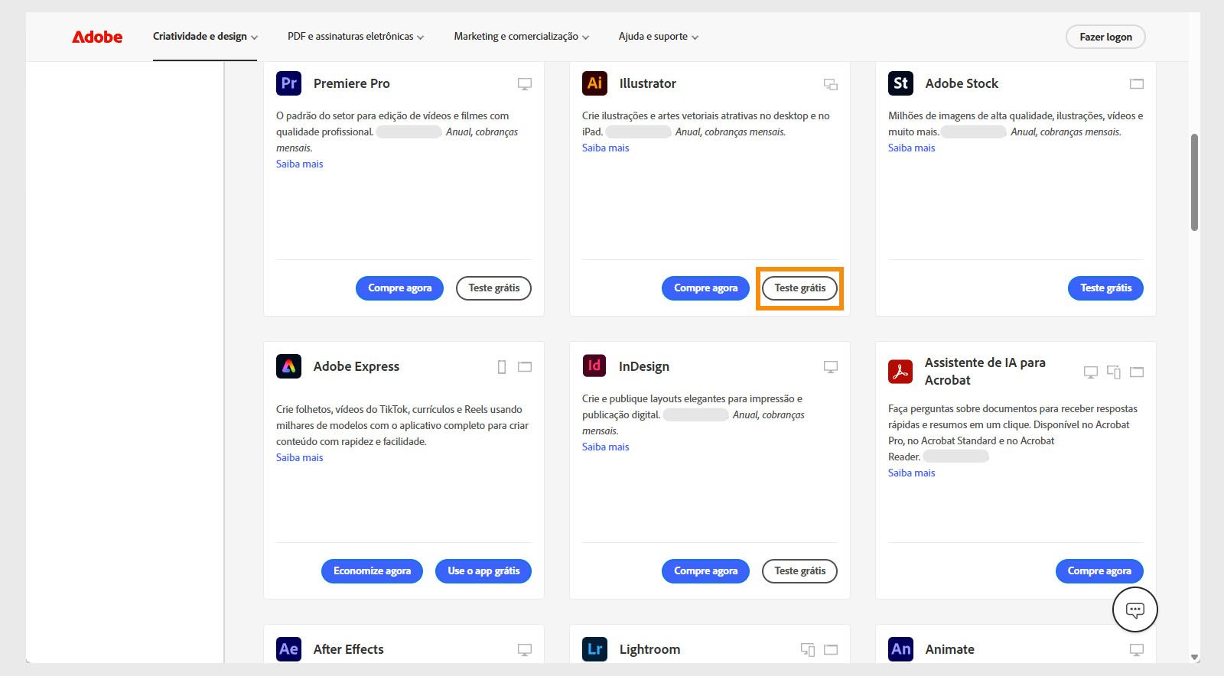This screenshot has height=676, width=1224.
Task: Click the Adobe logo in the header
Action: pos(97,37)
